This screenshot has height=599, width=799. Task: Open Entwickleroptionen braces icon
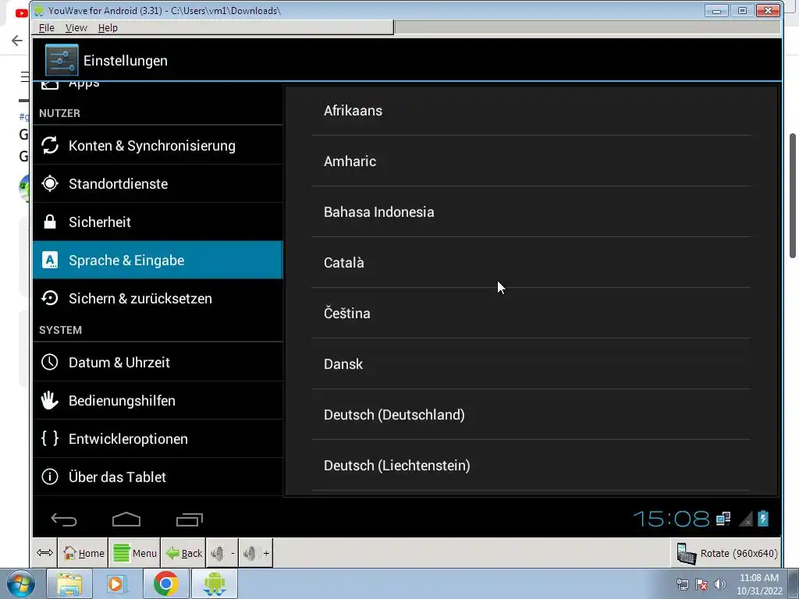click(50, 438)
